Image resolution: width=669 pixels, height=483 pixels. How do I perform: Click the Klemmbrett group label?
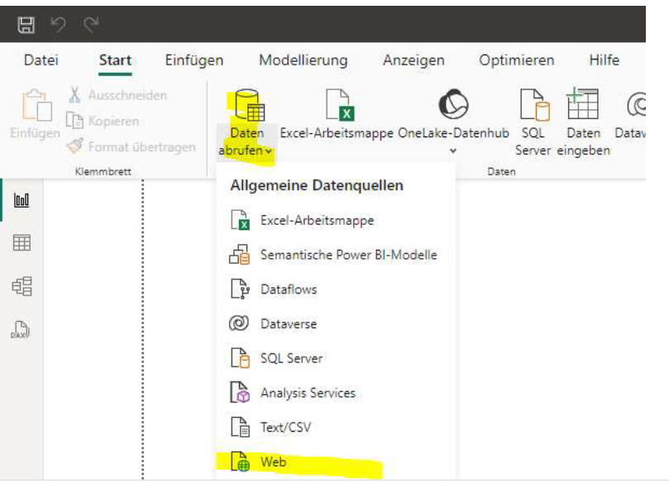tap(103, 171)
